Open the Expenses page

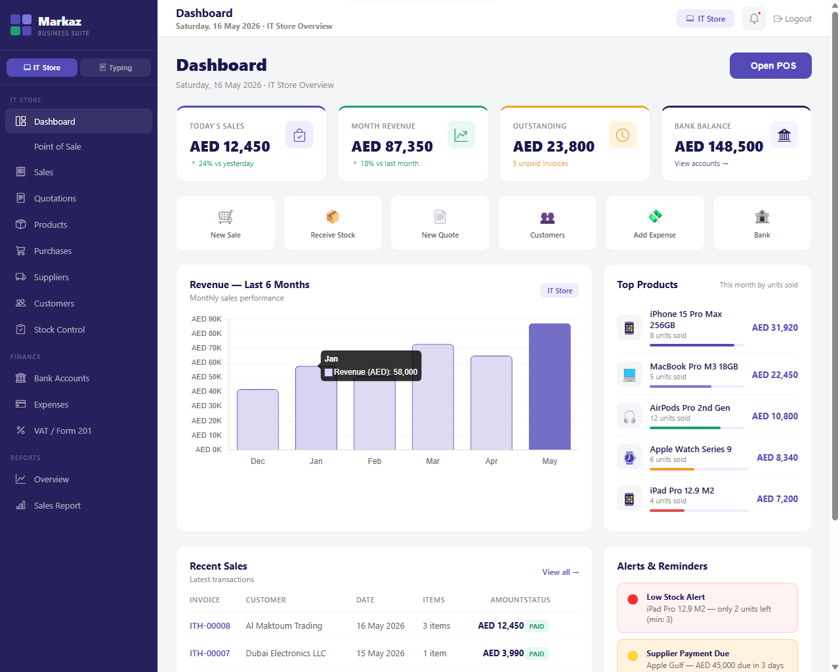pyautogui.click(x=79, y=404)
